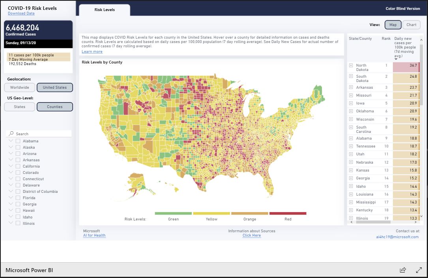The image size is (428, 278).
Task: Enable the Florida checkbox
Action: (x=18, y=198)
